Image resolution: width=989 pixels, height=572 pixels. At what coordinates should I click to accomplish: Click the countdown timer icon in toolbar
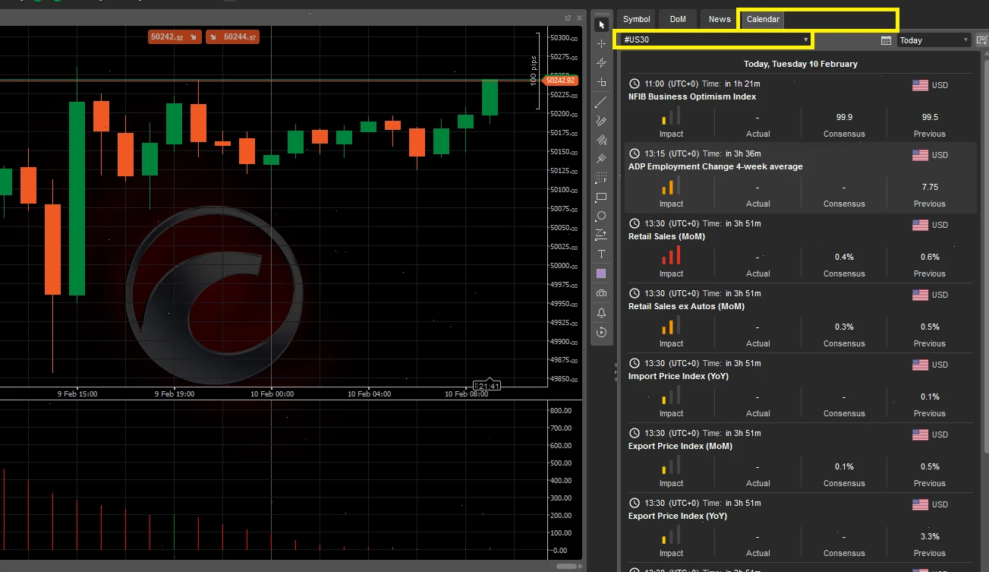coord(601,331)
